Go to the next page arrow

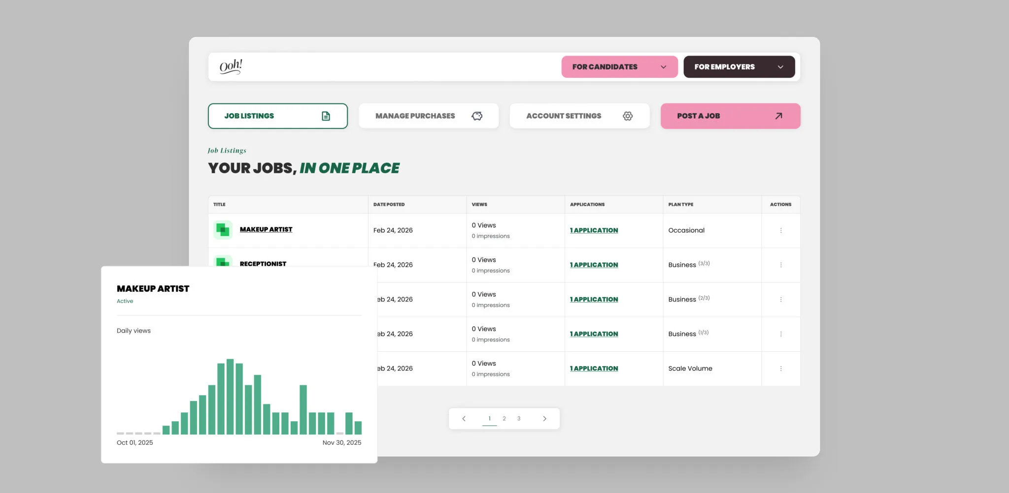click(544, 419)
